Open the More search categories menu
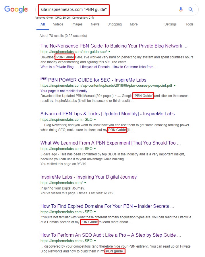This screenshot has height=257, width=205. coord(134,24)
